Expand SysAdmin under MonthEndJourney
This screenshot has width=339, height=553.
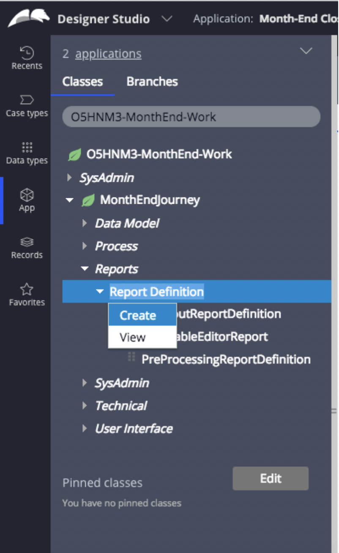pos(85,383)
